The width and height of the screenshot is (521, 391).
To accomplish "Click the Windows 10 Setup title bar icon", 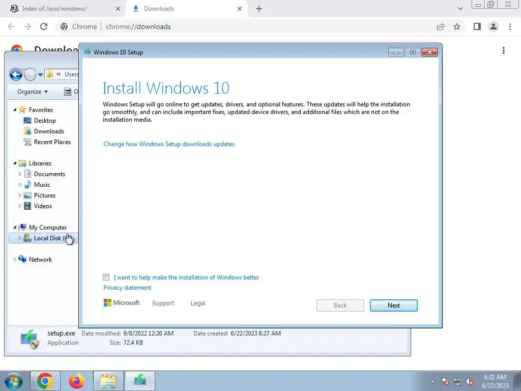I will [88, 52].
